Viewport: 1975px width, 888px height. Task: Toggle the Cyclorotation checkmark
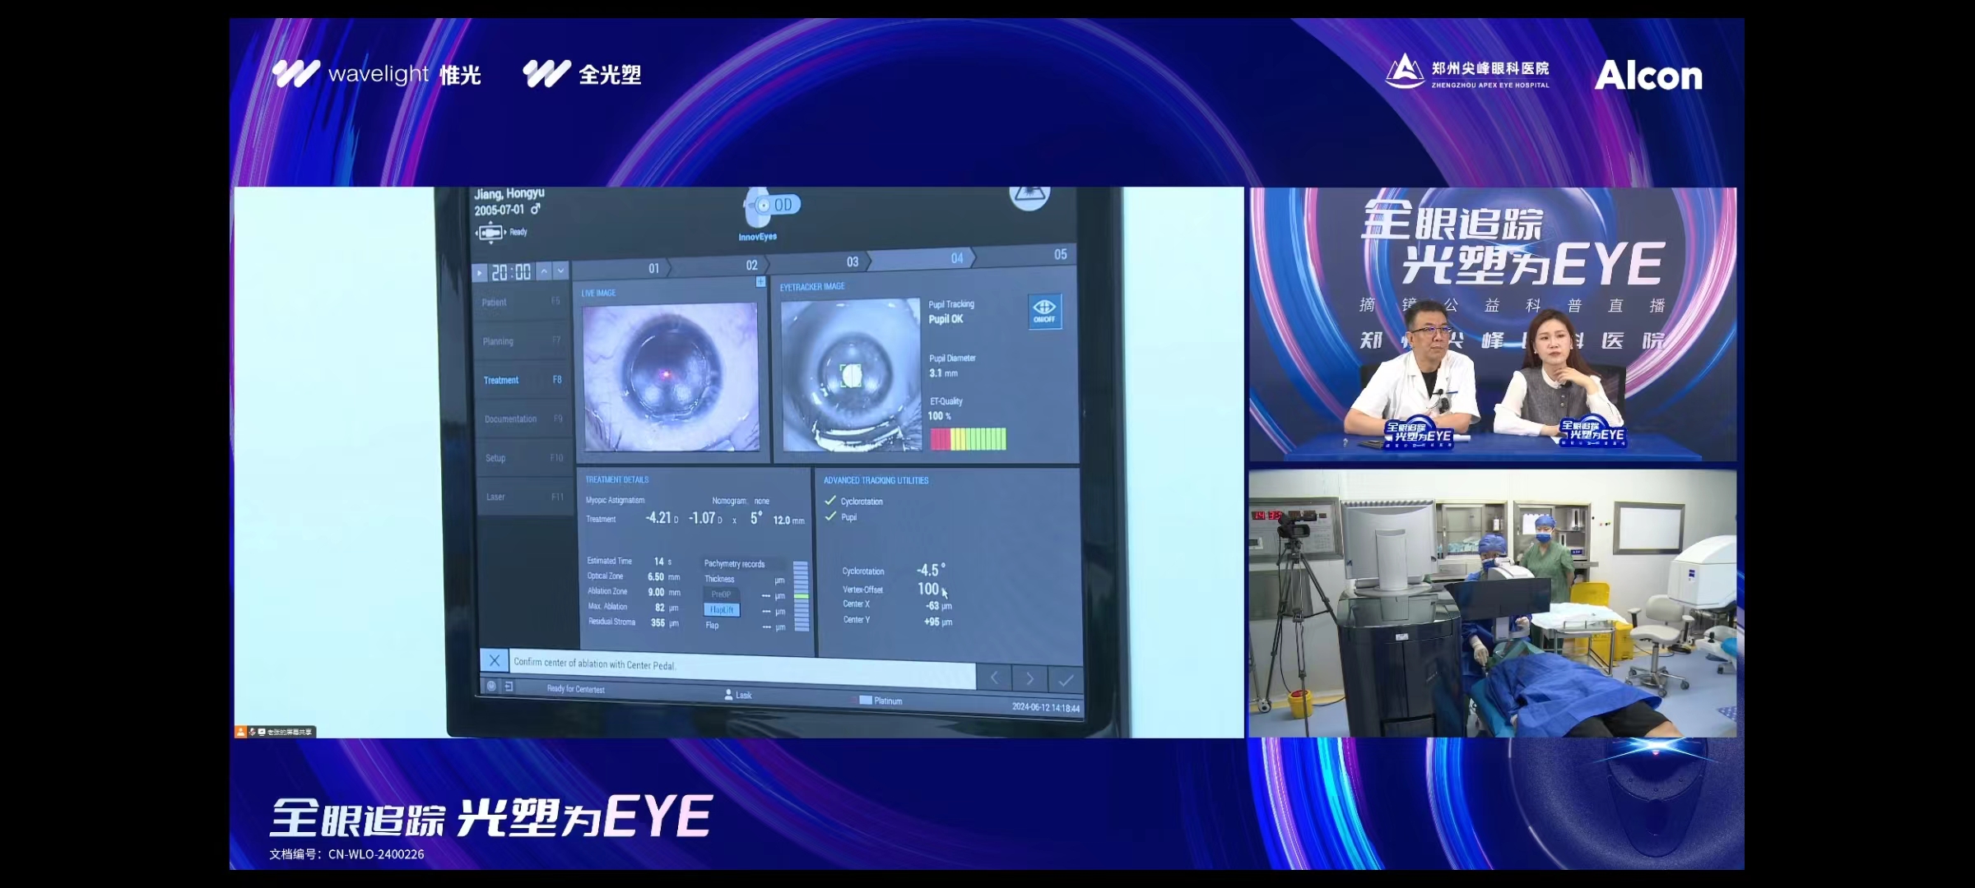pyautogui.click(x=830, y=500)
